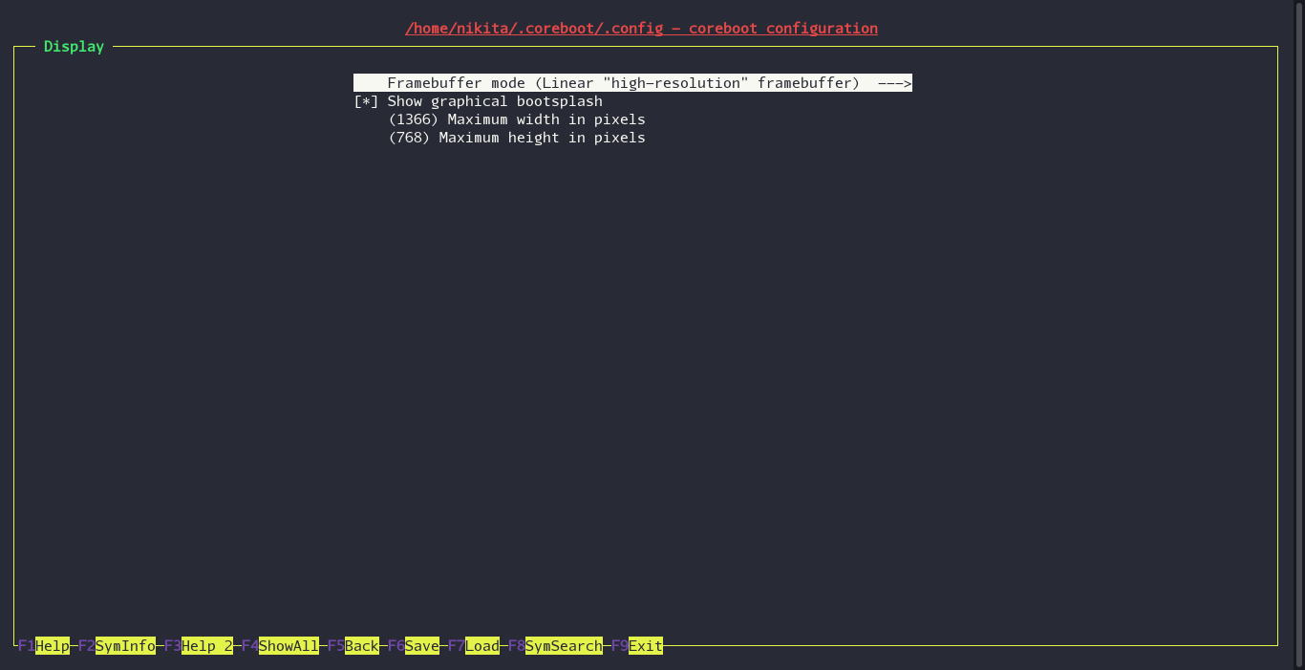Screen dimensions: 1305x670
Task: Exit the configuration using the Exit item
Action: pyautogui.click(x=646, y=646)
